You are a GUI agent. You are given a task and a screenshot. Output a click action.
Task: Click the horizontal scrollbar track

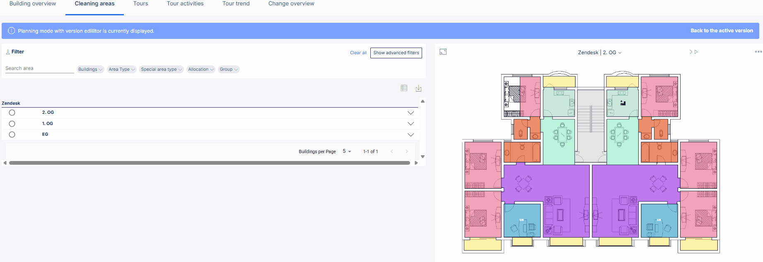210,163
